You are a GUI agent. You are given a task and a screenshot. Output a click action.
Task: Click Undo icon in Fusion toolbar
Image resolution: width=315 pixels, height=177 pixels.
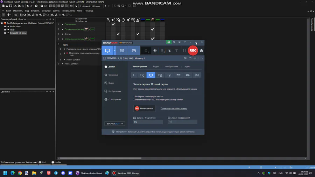pos(28,6)
